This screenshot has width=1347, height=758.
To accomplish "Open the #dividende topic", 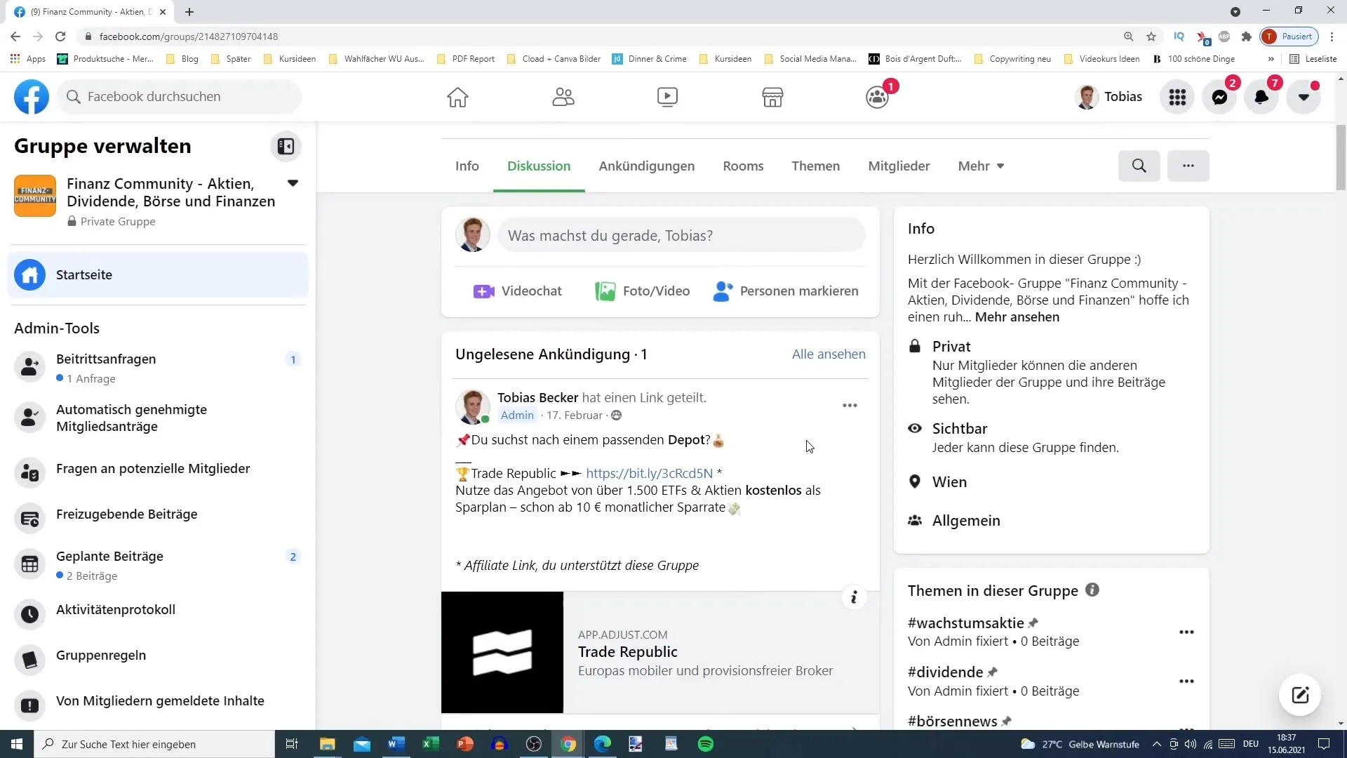I will [945, 672].
